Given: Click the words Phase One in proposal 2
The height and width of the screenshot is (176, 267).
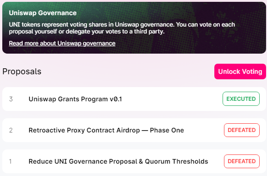Looking at the screenshot, I should click(167, 130).
